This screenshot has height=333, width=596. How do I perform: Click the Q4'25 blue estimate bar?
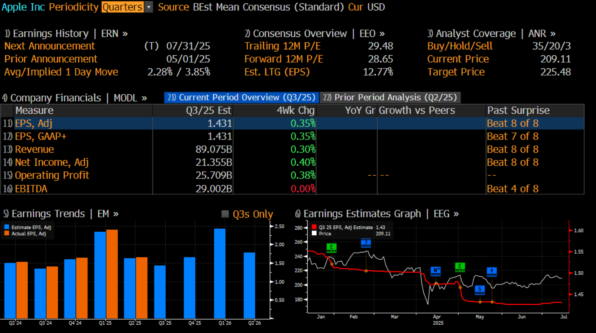point(190,288)
